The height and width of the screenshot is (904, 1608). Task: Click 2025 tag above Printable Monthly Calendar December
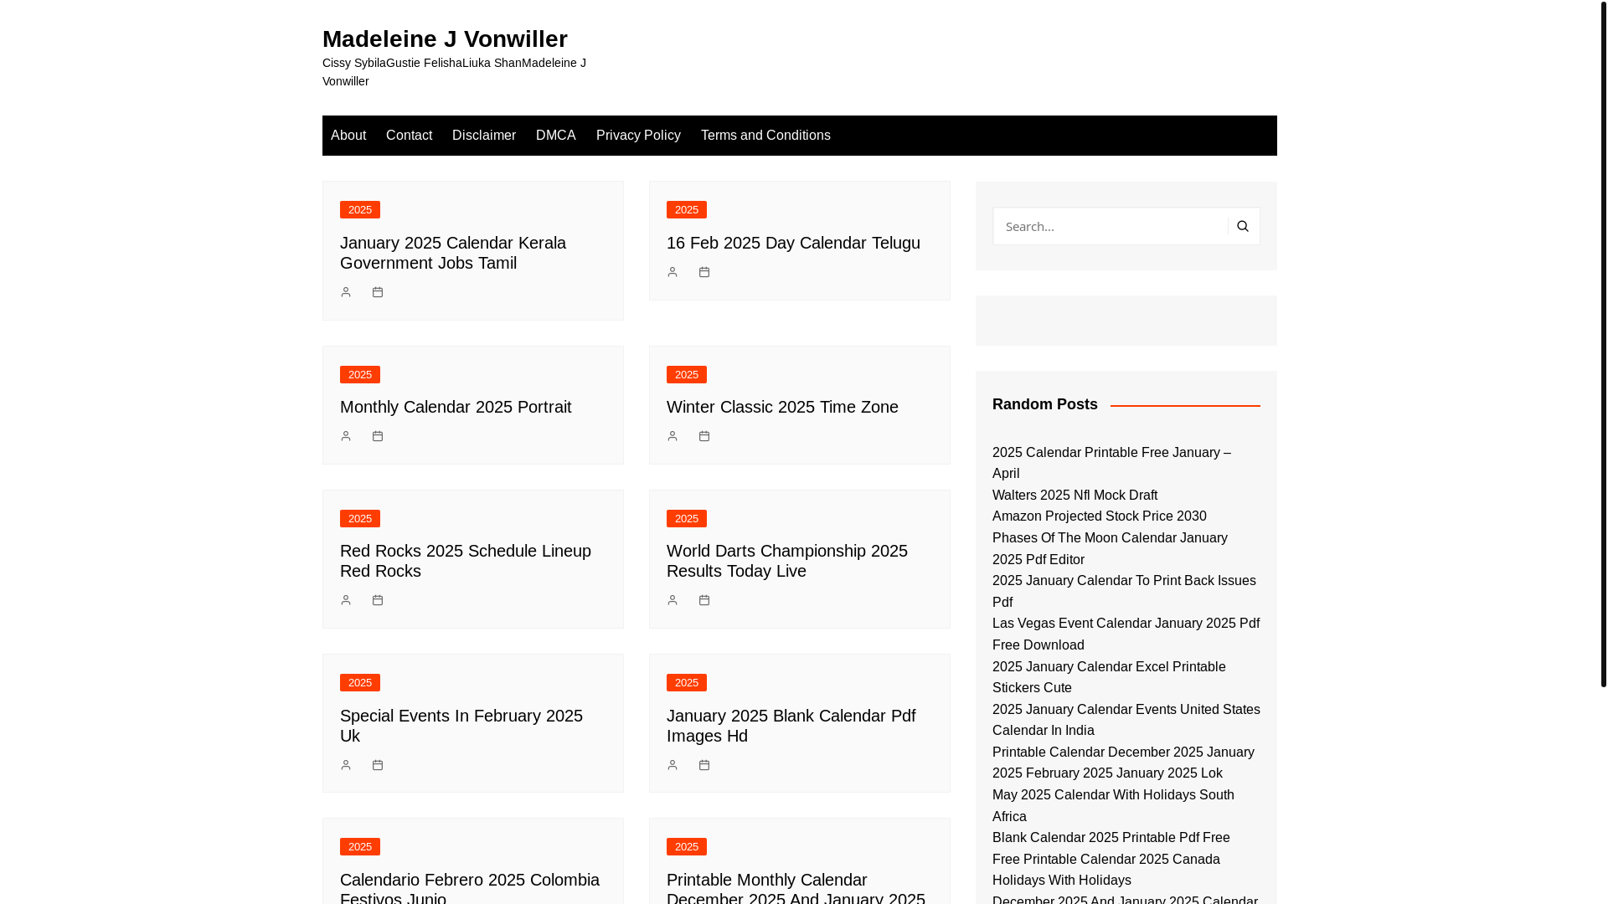[687, 846]
